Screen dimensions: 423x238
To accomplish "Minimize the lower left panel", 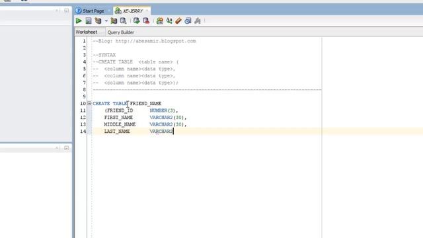I will [66, 148].
